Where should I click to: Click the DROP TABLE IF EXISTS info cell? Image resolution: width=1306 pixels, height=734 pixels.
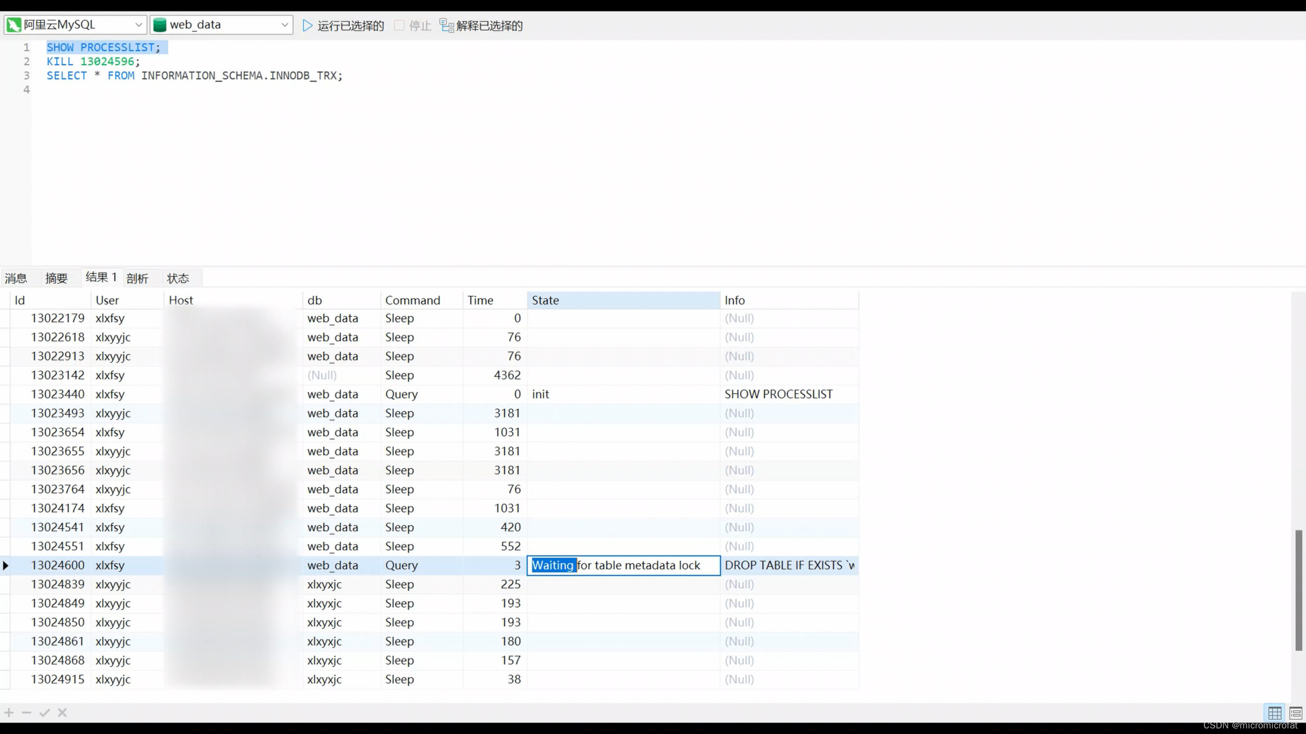click(789, 565)
